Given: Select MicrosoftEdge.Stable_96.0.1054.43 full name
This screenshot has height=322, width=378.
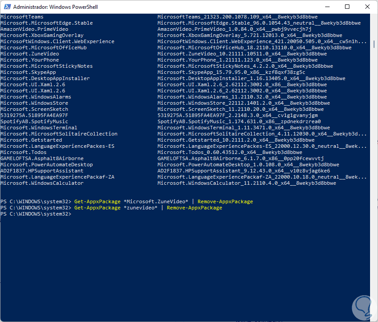Looking at the screenshot, I should tap(259, 23).
